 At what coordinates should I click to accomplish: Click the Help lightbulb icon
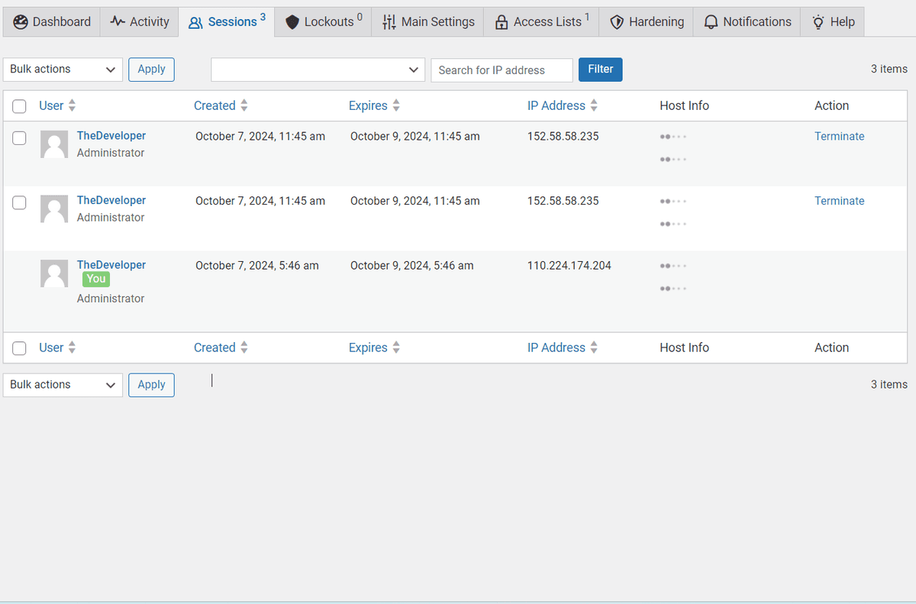tap(818, 21)
